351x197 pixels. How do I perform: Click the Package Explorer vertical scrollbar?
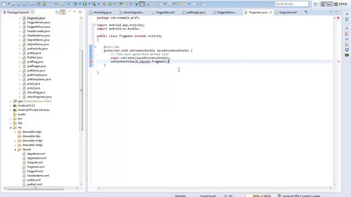[81, 90]
